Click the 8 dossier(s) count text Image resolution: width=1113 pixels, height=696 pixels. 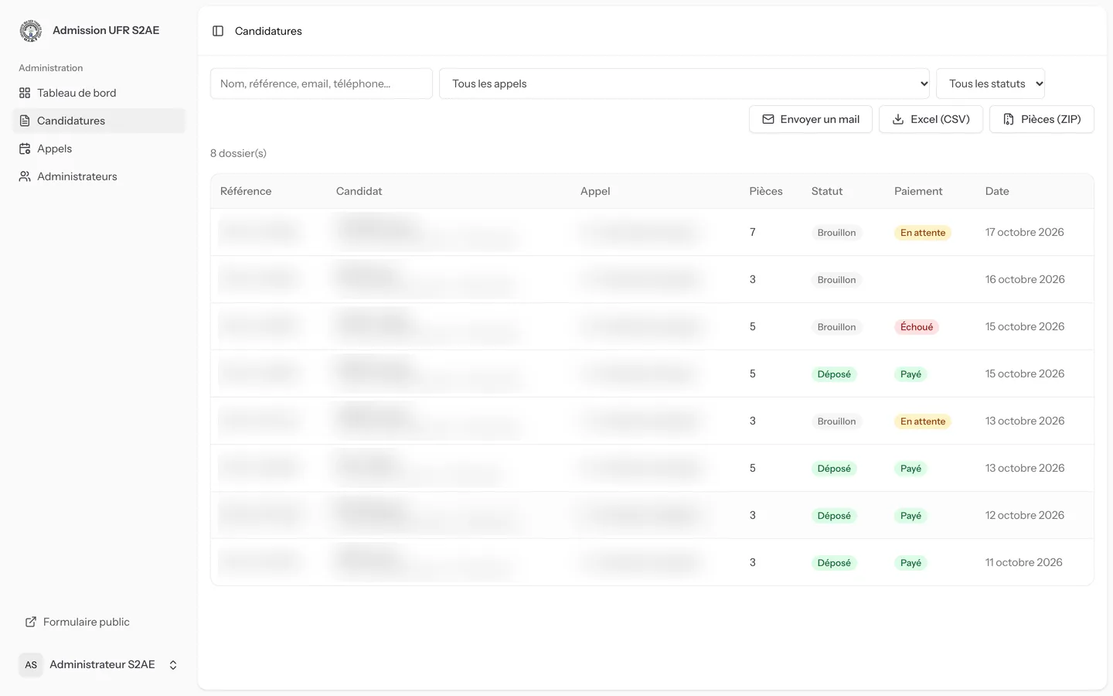[x=238, y=153]
